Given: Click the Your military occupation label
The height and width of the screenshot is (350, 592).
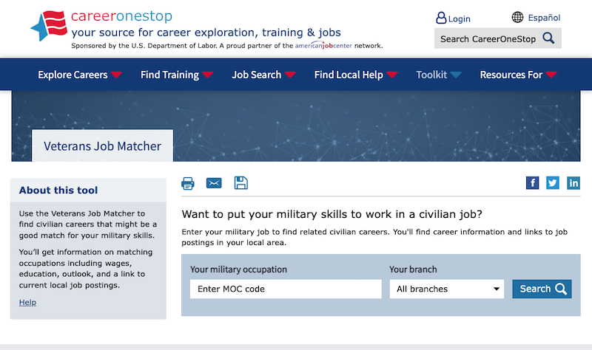Looking at the screenshot, I should pos(238,270).
